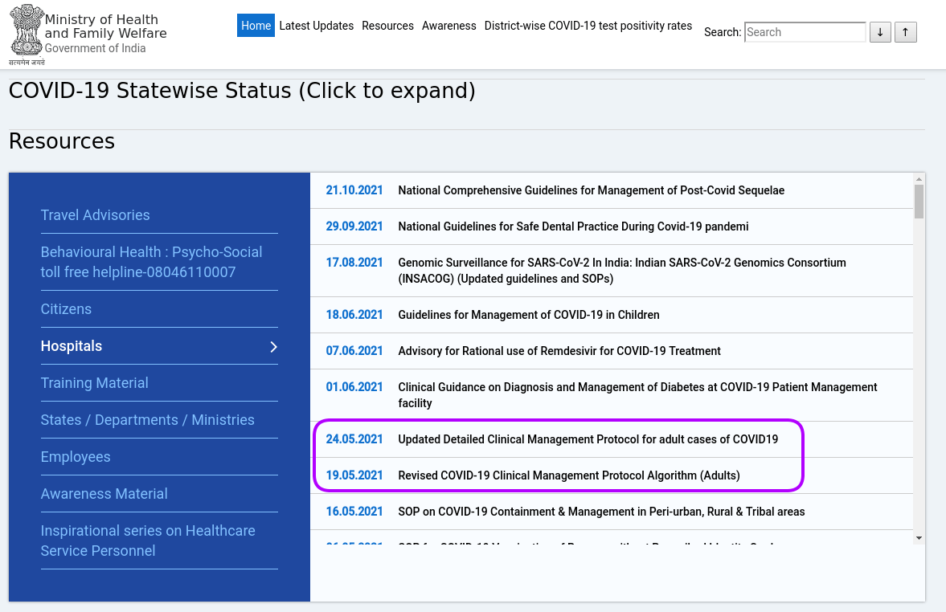Click the resource list scrollbar up arrow
This screenshot has width=946, height=612.
(919, 179)
